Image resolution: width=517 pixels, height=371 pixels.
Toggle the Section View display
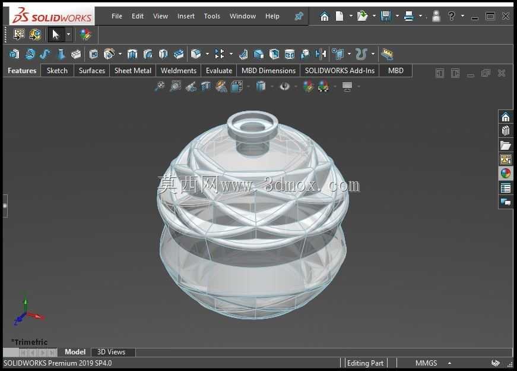coord(206,87)
